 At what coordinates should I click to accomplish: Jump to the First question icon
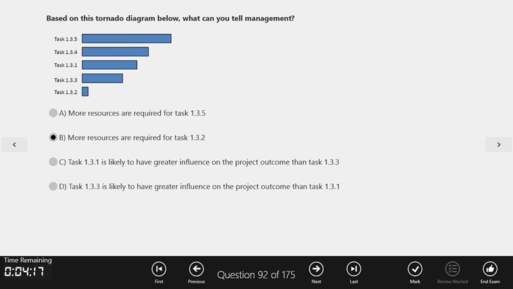tap(159, 269)
